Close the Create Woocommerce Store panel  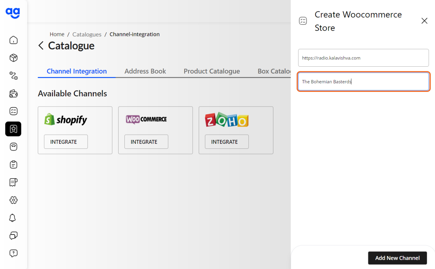tap(424, 21)
